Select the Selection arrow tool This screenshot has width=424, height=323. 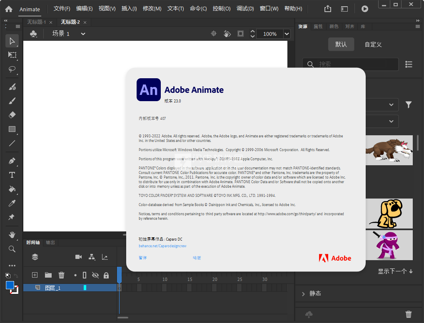click(12, 41)
